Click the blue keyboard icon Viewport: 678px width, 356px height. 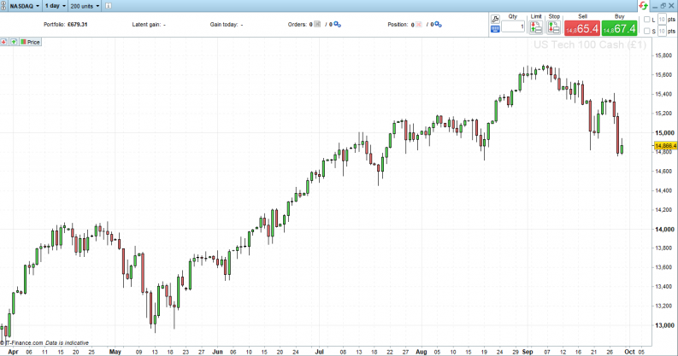[496, 29]
